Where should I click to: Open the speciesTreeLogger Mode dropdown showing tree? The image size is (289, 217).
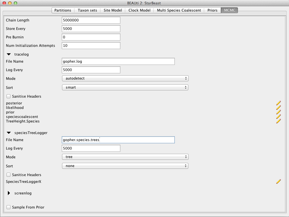(x=125, y=157)
